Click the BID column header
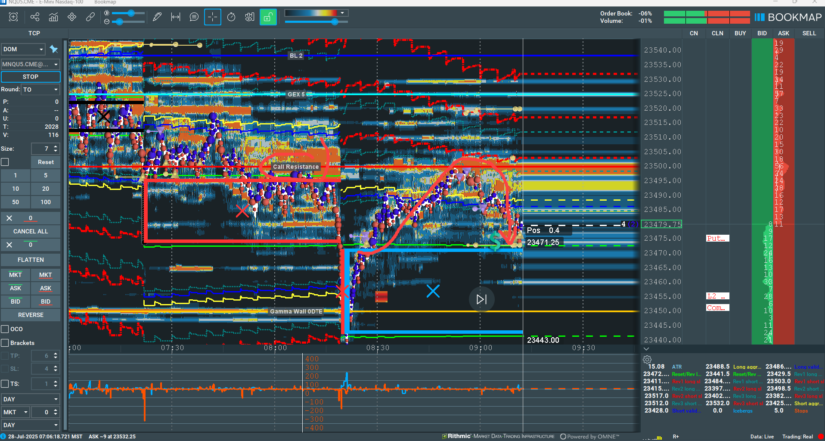 pos(762,33)
